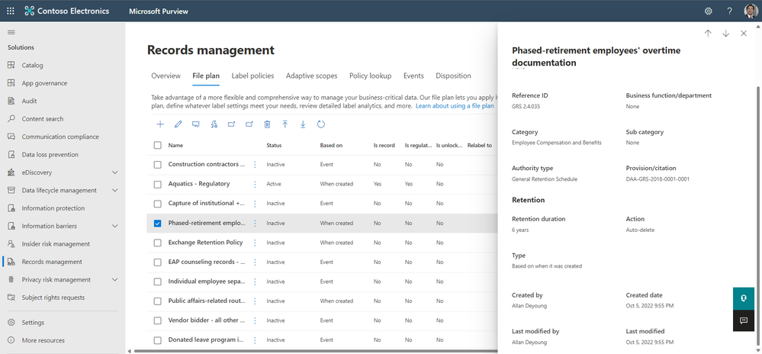Open the settings gear in header

[709, 11]
